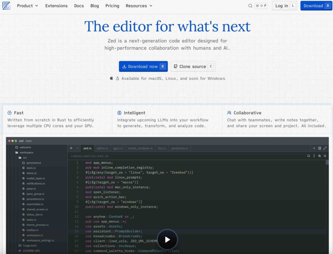Click the back navigation arrow in editor
Image resolution: width=333 pixels, height=254 pixels.
point(71,148)
